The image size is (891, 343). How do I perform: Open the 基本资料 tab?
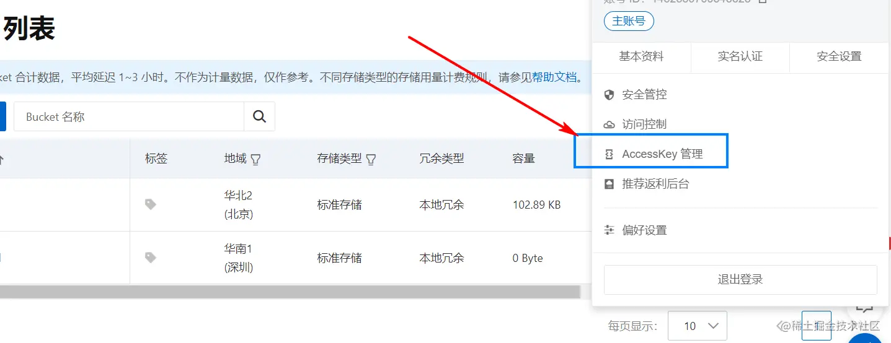click(641, 56)
